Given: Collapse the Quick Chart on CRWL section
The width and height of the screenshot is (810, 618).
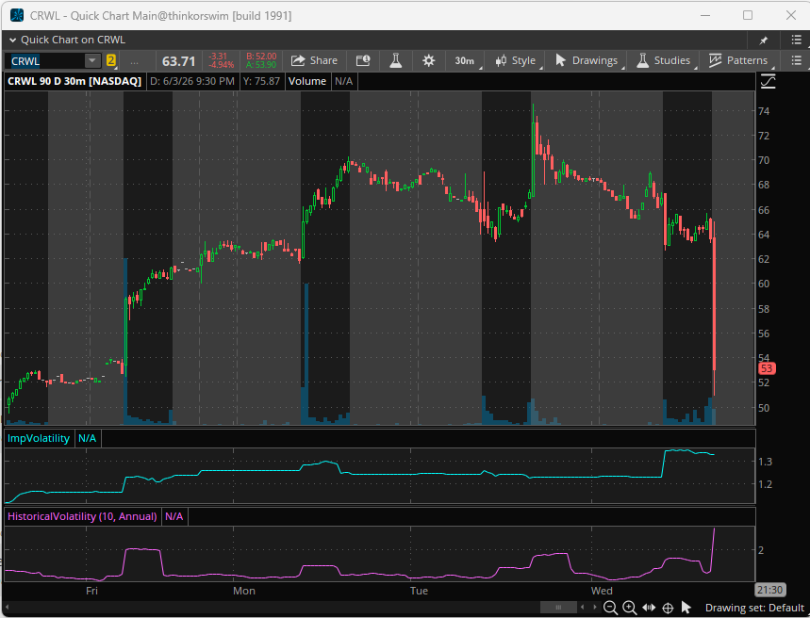Looking at the screenshot, I should tap(12, 41).
